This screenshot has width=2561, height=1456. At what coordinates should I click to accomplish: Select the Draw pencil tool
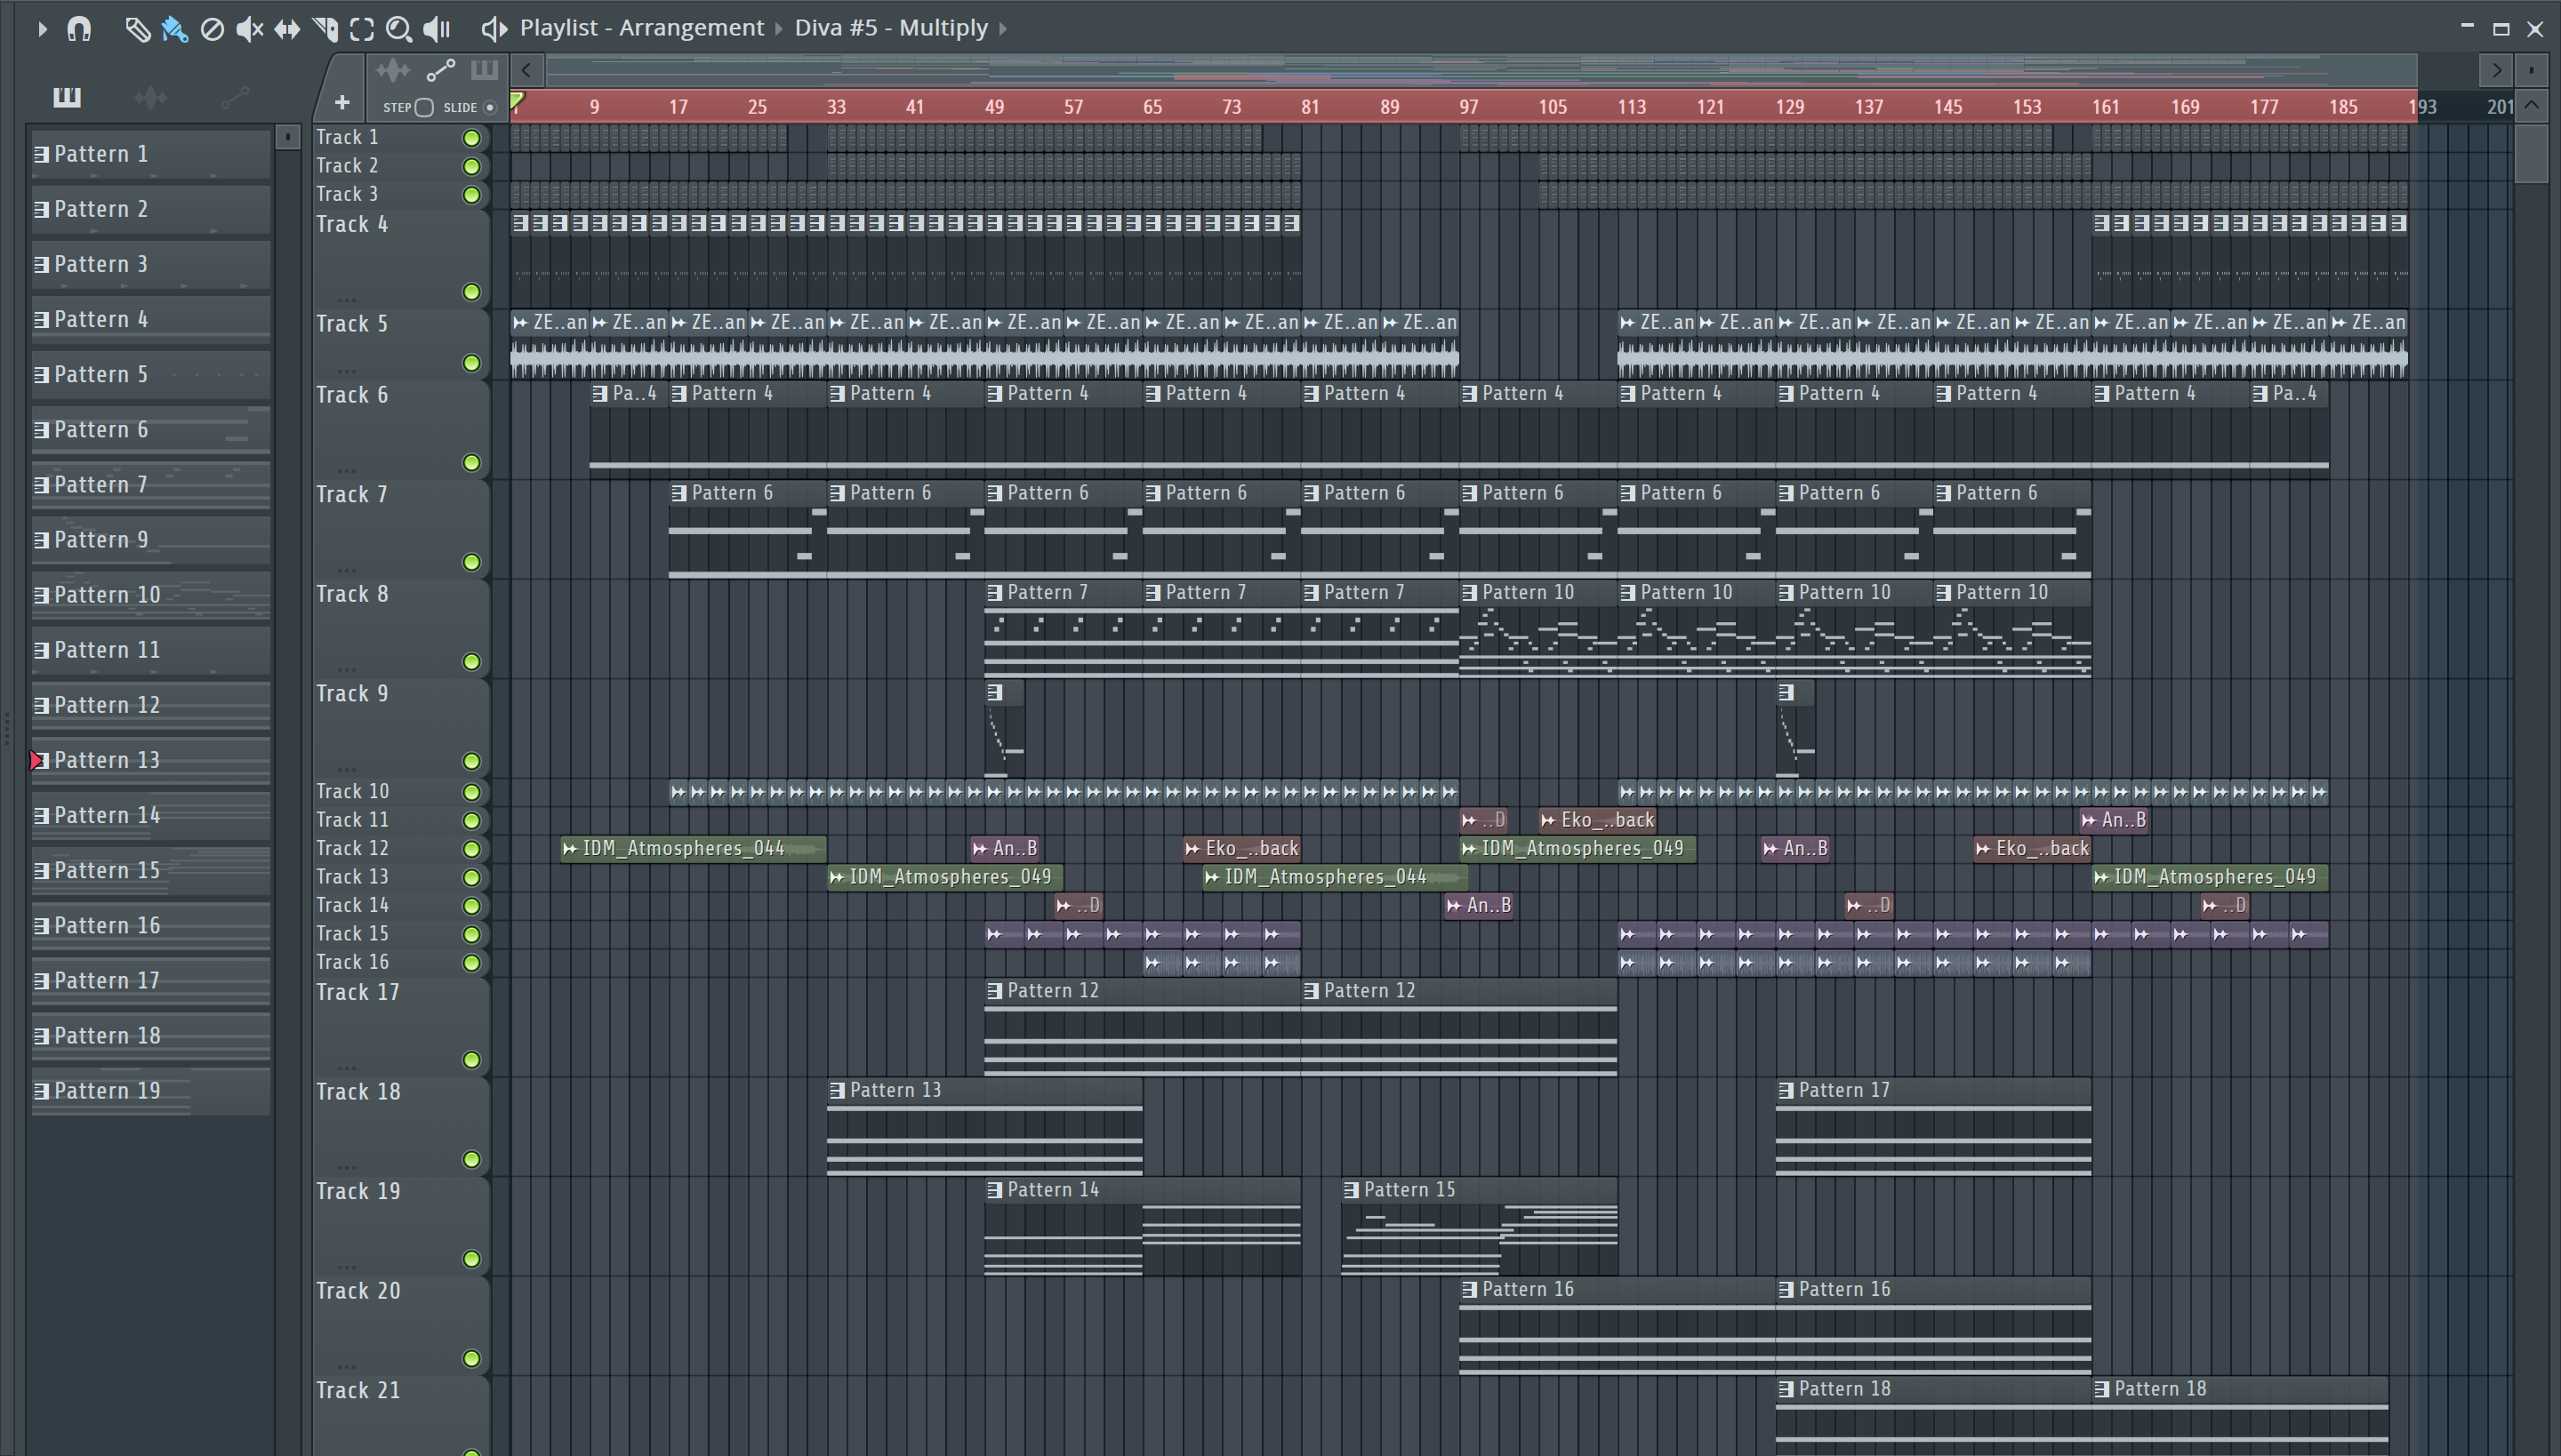pyautogui.click(x=137, y=29)
